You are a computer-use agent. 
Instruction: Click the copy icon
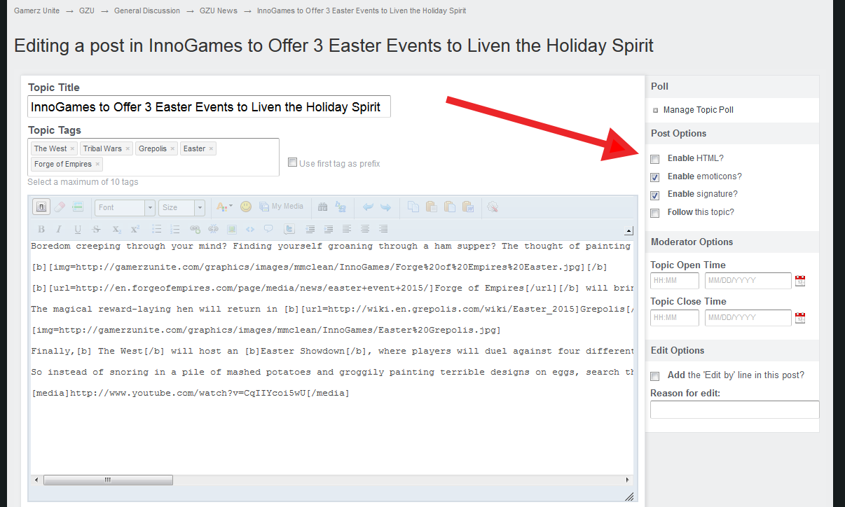[x=413, y=207]
